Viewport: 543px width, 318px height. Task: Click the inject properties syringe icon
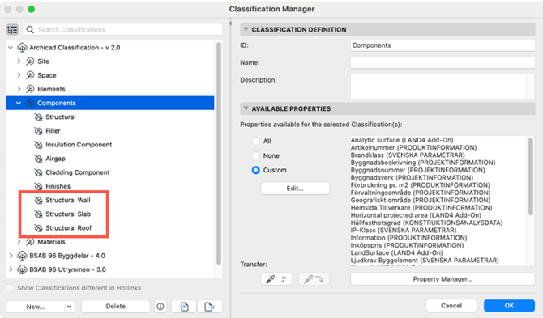click(x=314, y=279)
